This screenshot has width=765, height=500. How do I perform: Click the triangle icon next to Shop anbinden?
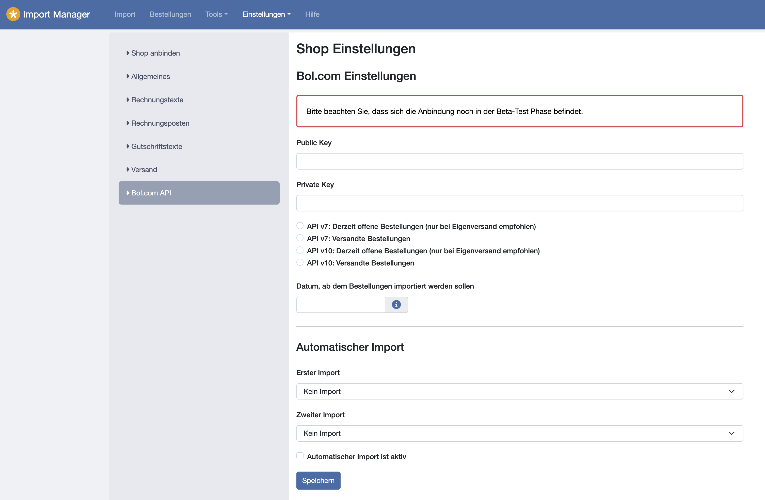(128, 53)
